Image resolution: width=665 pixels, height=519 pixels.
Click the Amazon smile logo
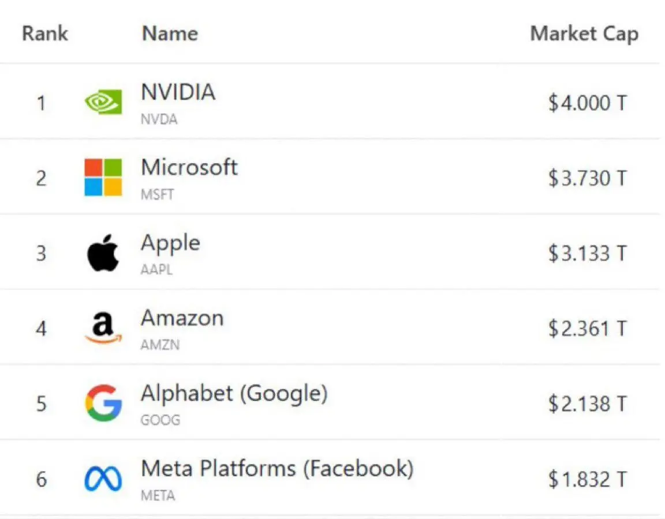coord(103,328)
